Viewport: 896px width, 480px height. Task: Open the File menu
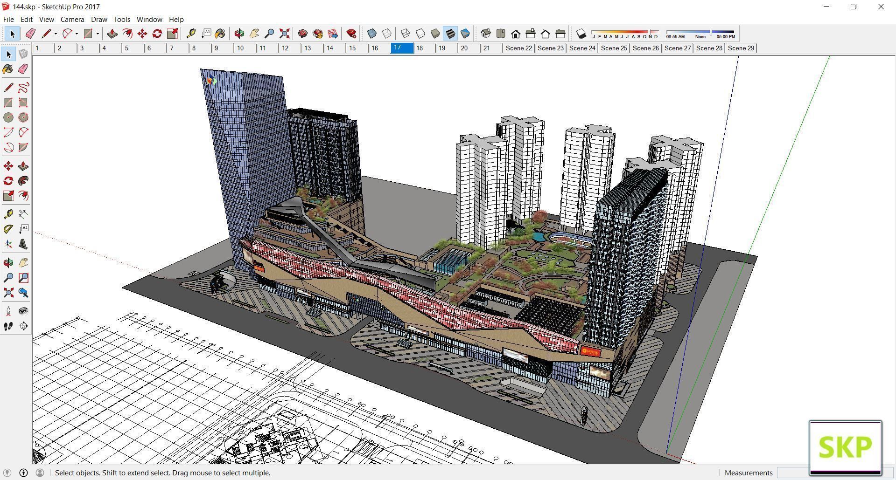click(x=8, y=19)
